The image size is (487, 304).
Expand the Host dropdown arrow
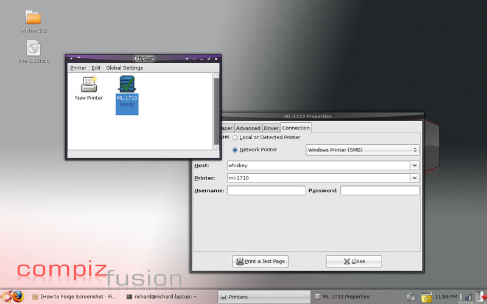415,165
